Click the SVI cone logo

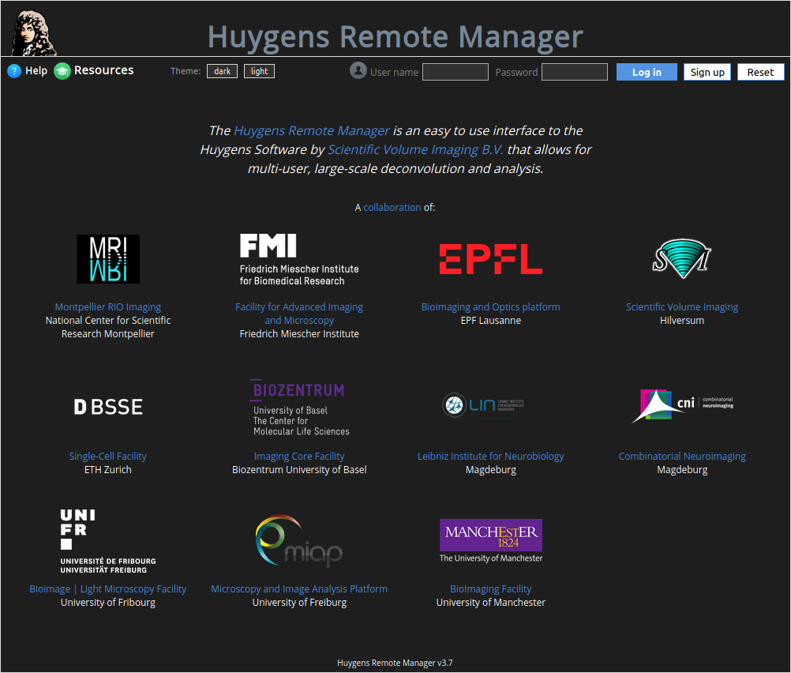click(681, 259)
